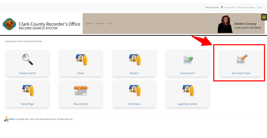Click the Record Date calendar icon
This screenshot has height=138, width=267.
(x=81, y=90)
